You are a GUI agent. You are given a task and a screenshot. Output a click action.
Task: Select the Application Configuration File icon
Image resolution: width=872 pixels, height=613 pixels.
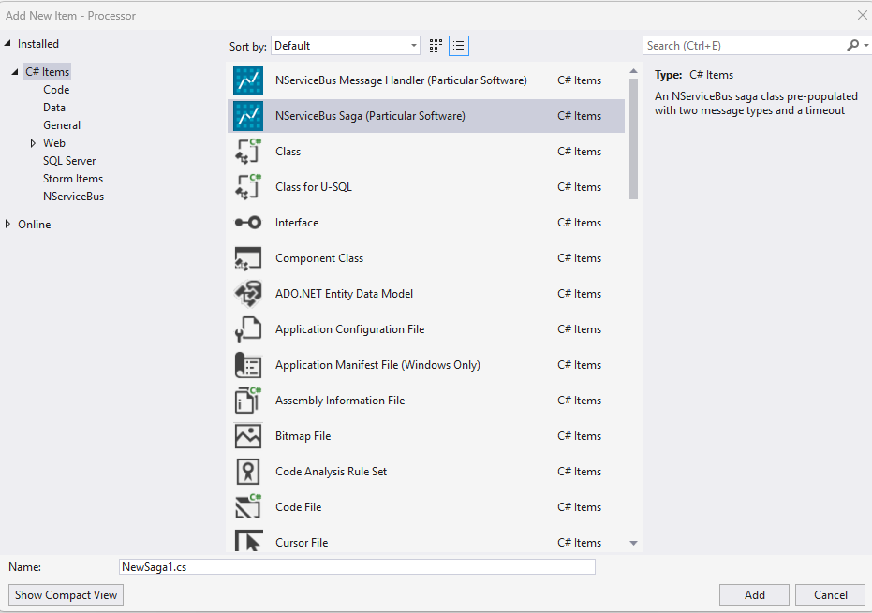[x=248, y=329]
